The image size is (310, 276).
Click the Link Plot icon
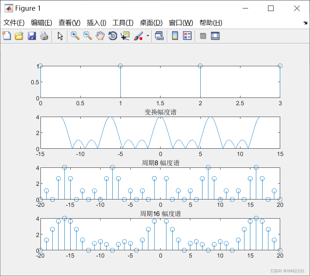159,36
